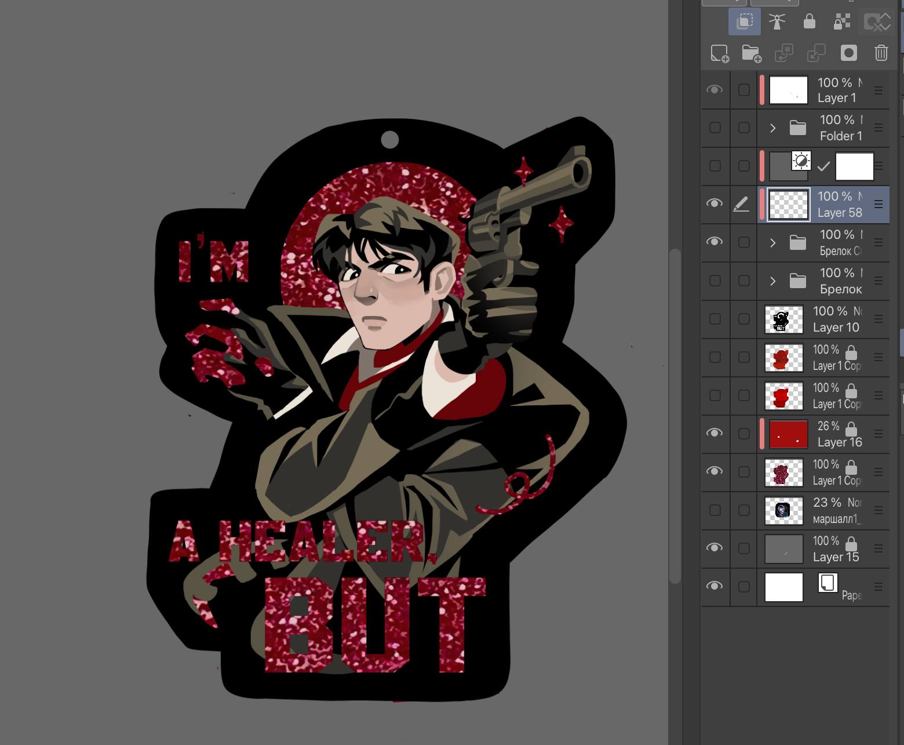Tick the selection checkbox beside Layer 10
Viewport: 904px width, 745px height.
(744, 319)
